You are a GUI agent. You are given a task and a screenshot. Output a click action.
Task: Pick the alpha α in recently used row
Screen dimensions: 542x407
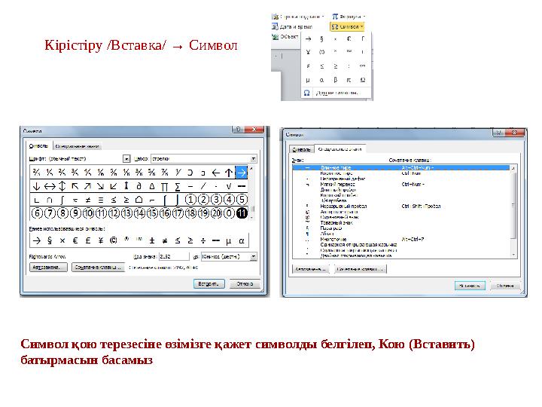pyautogui.click(x=242, y=240)
